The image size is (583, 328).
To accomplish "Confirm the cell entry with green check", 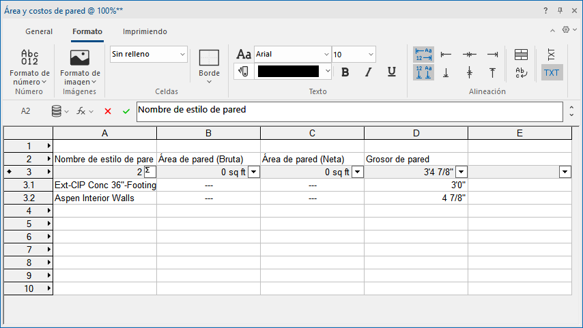I will click(126, 110).
